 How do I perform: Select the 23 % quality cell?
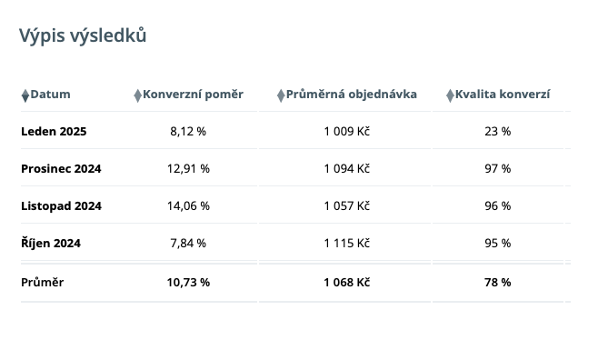(x=498, y=131)
